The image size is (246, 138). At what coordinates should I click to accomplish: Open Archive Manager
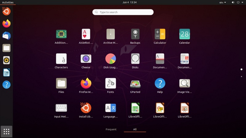pyautogui.click(x=110, y=34)
